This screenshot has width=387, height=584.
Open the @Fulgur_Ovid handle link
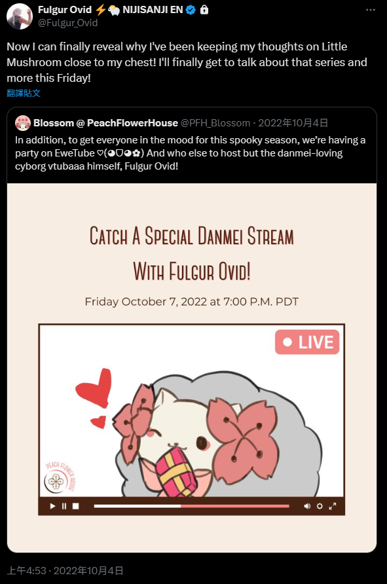(x=68, y=23)
